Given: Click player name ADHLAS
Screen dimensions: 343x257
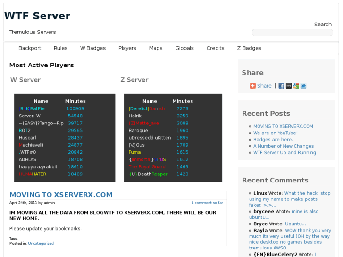Looking at the screenshot, I should coord(27,159).
